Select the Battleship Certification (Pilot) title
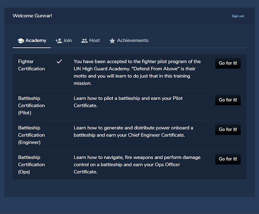This screenshot has width=259, height=214. pyautogui.click(x=32, y=106)
